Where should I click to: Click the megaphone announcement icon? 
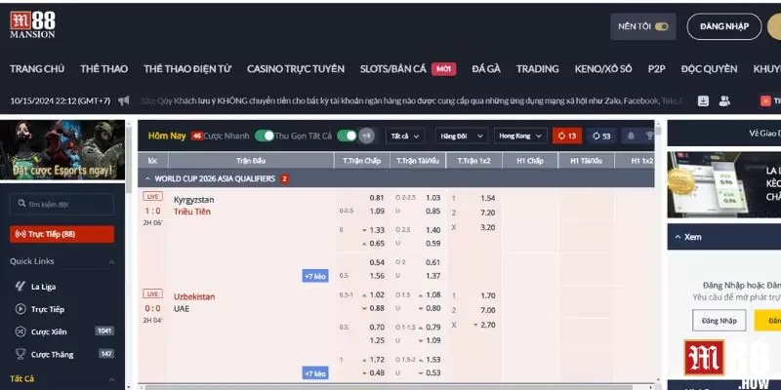[124, 100]
